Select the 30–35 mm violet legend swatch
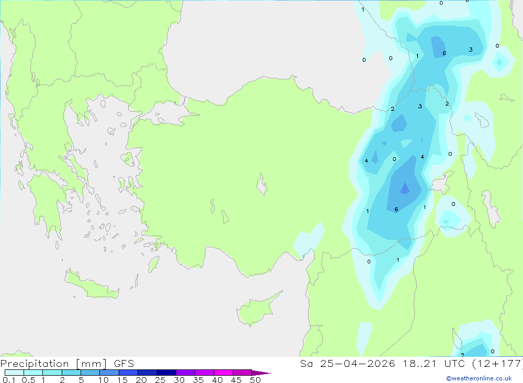523x383 pixels. click(x=185, y=373)
